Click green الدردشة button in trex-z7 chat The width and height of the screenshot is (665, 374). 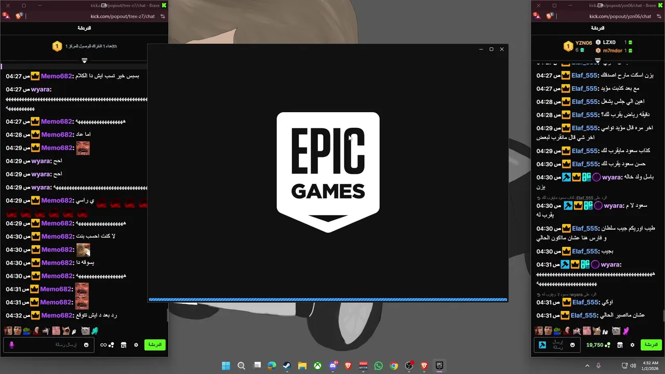155,345
